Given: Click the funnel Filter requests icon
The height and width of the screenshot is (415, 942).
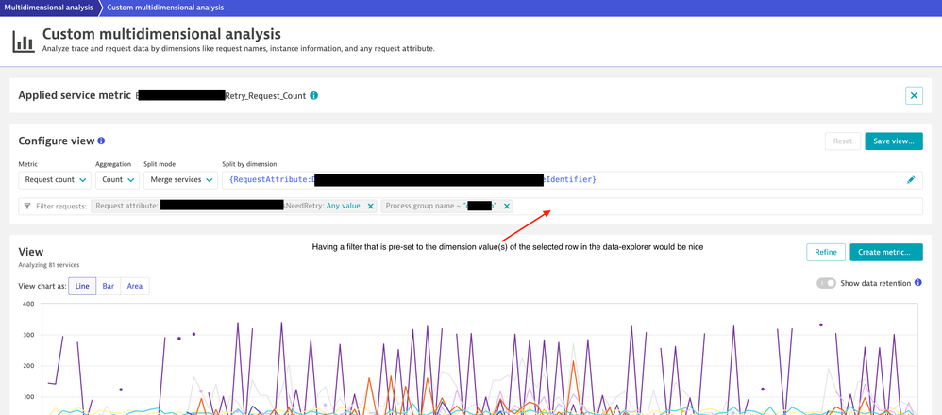Looking at the screenshot, I should click(27, 206).
